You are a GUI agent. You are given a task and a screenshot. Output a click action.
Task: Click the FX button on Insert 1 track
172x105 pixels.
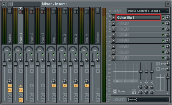[x=21, y=90]
